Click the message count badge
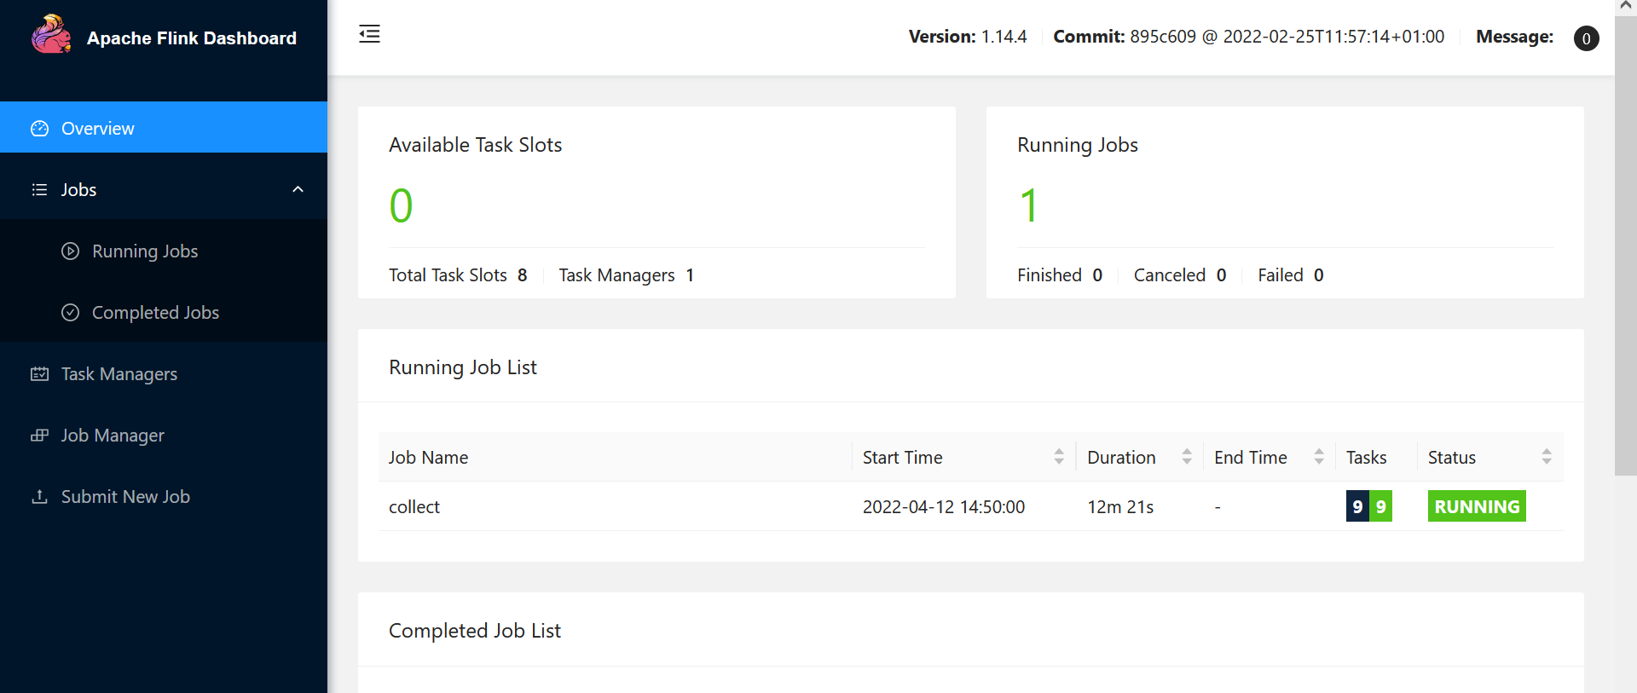 [x=1586, y=38]
